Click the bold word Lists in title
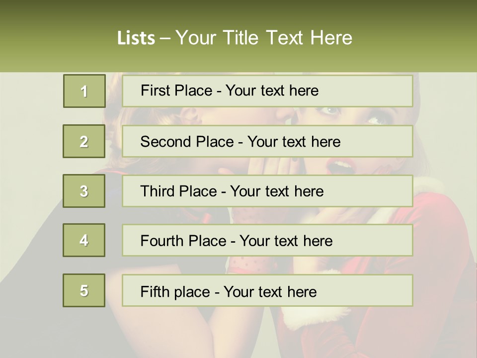477x358 pixels. [x=136, y=38]
